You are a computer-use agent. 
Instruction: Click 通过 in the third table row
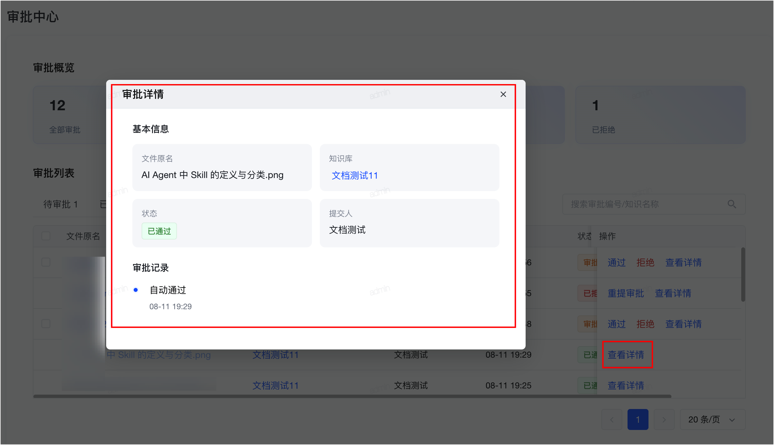(617, 324)
